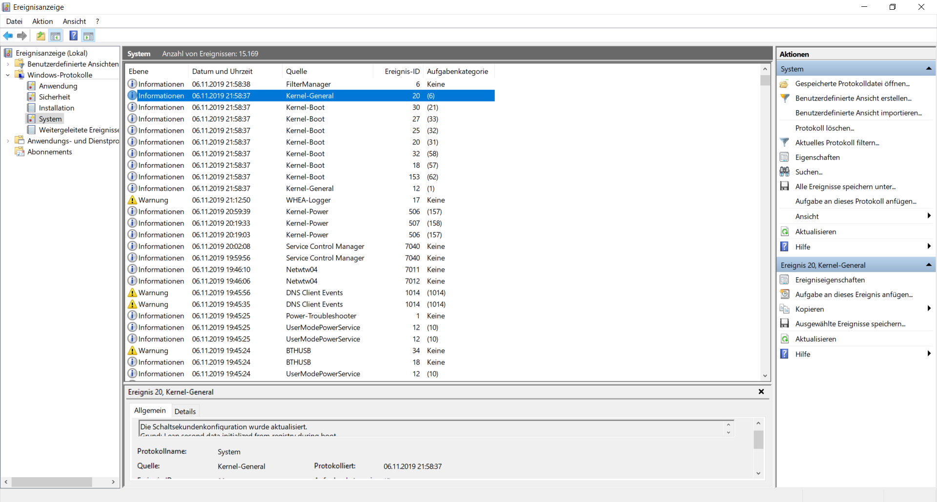Screen dimensions: 937x502
Task: Click the Forward arrow toolbar icon
Action: [22, 36]
